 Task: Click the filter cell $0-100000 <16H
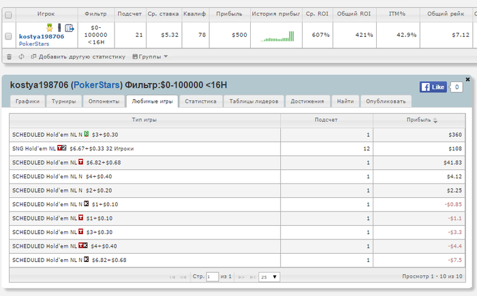96,35
